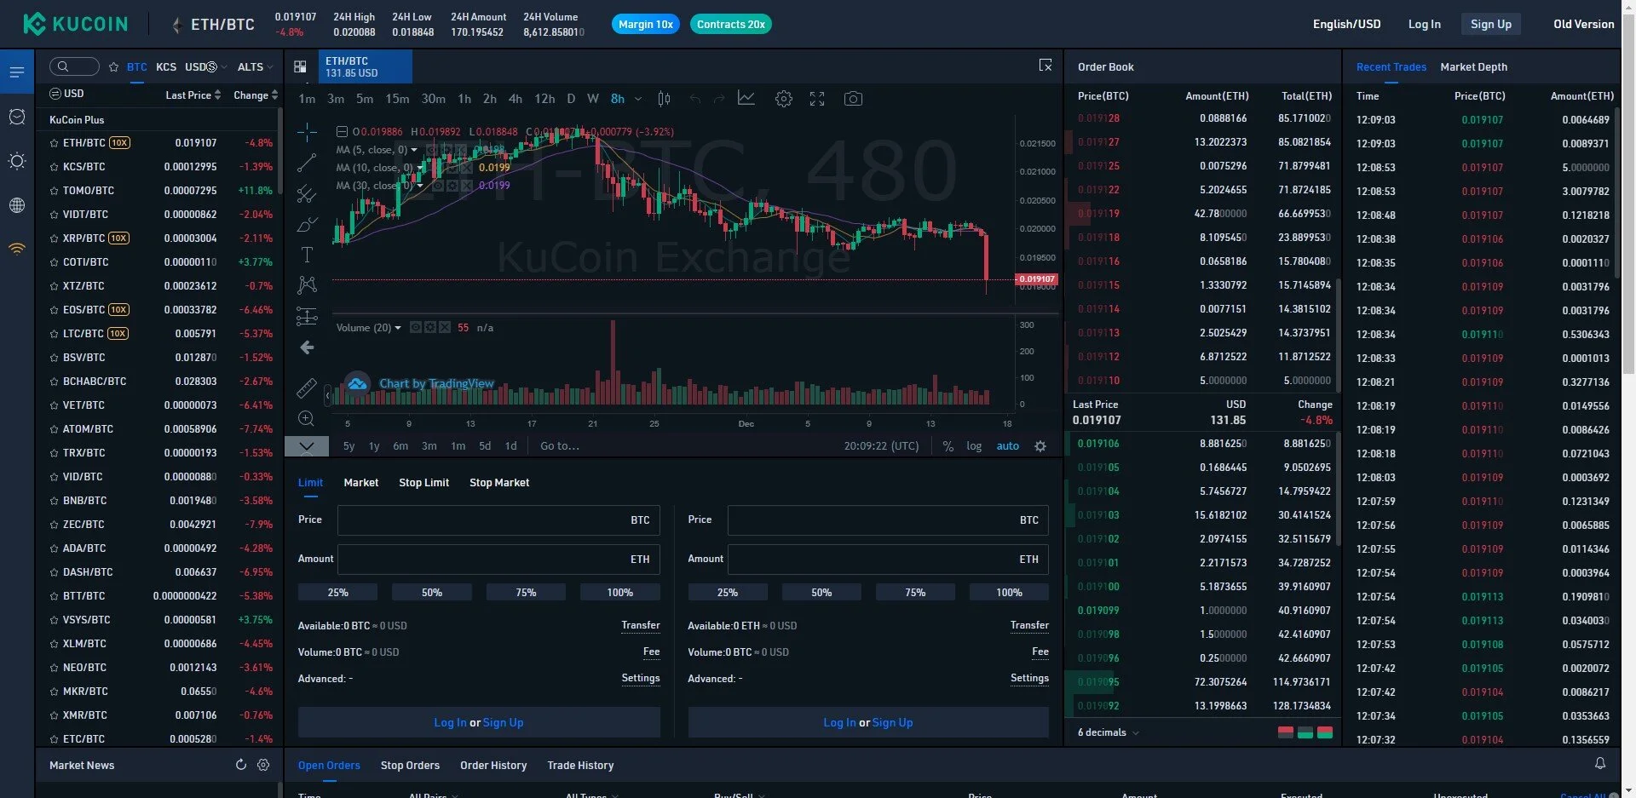Image resolution: width=1636 pixels, height=798 pixels.
Task: Open the chart indicators icon
Action: pos(746,99)
